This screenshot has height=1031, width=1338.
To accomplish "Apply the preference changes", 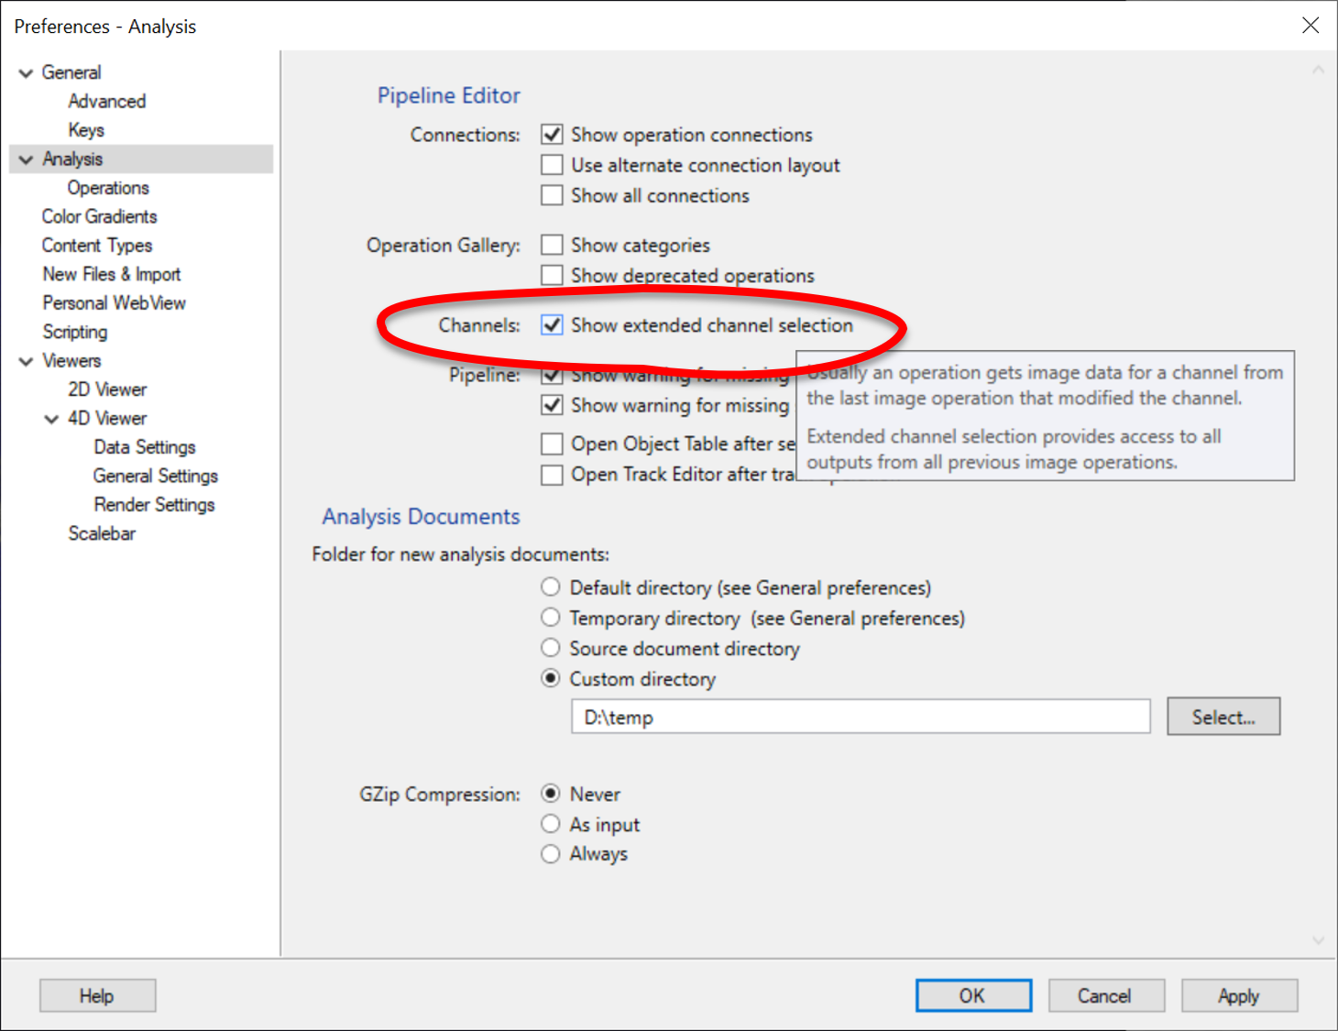I will tap(1239, 995).
